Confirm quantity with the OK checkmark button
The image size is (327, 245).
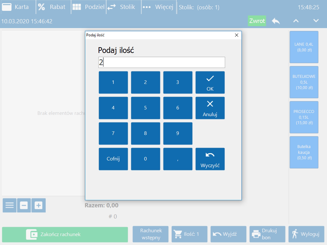point(210,82)
